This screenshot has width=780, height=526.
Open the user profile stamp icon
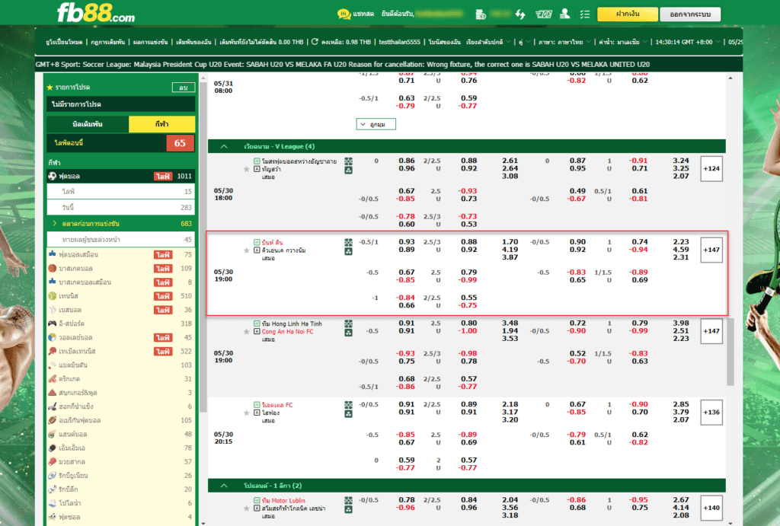click(x=564, y=14)
